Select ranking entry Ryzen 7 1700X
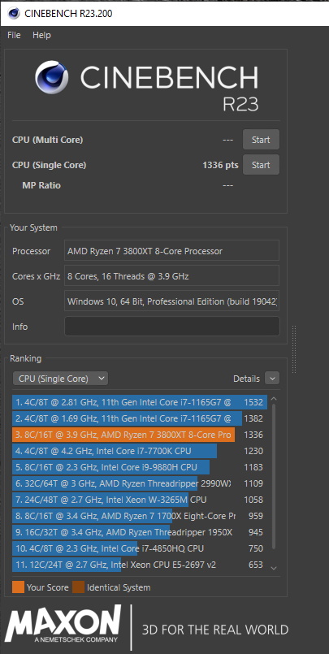Image resolution: width=329 pixels, height=654 pixels. tap(140, 516)
